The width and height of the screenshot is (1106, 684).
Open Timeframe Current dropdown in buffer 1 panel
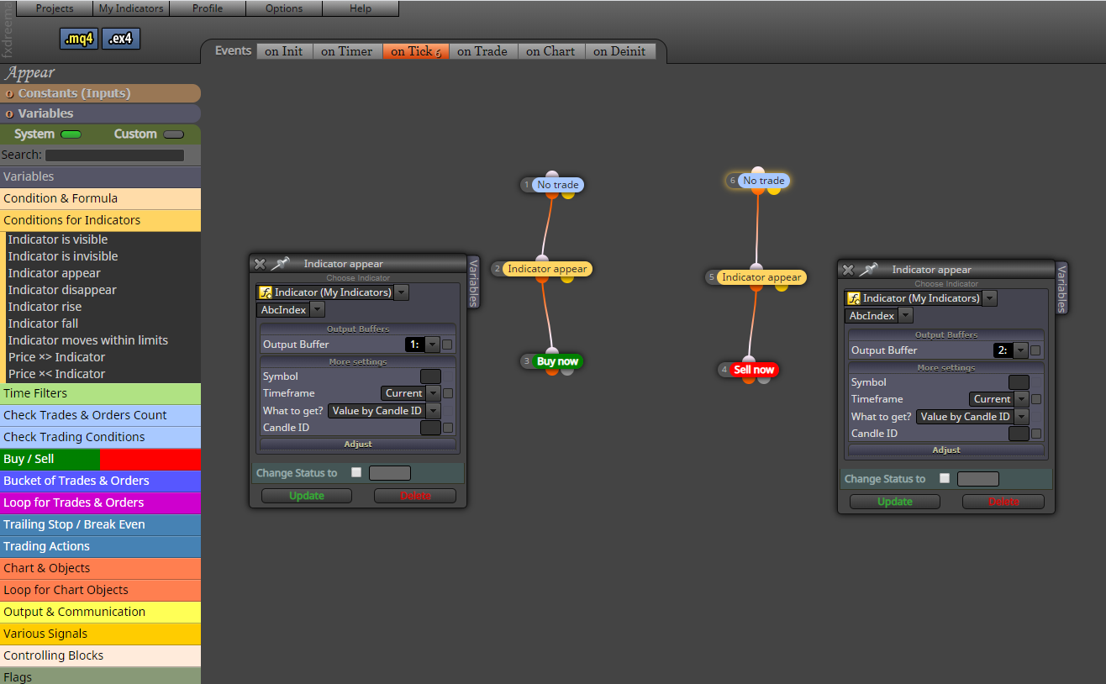point(433,393)
